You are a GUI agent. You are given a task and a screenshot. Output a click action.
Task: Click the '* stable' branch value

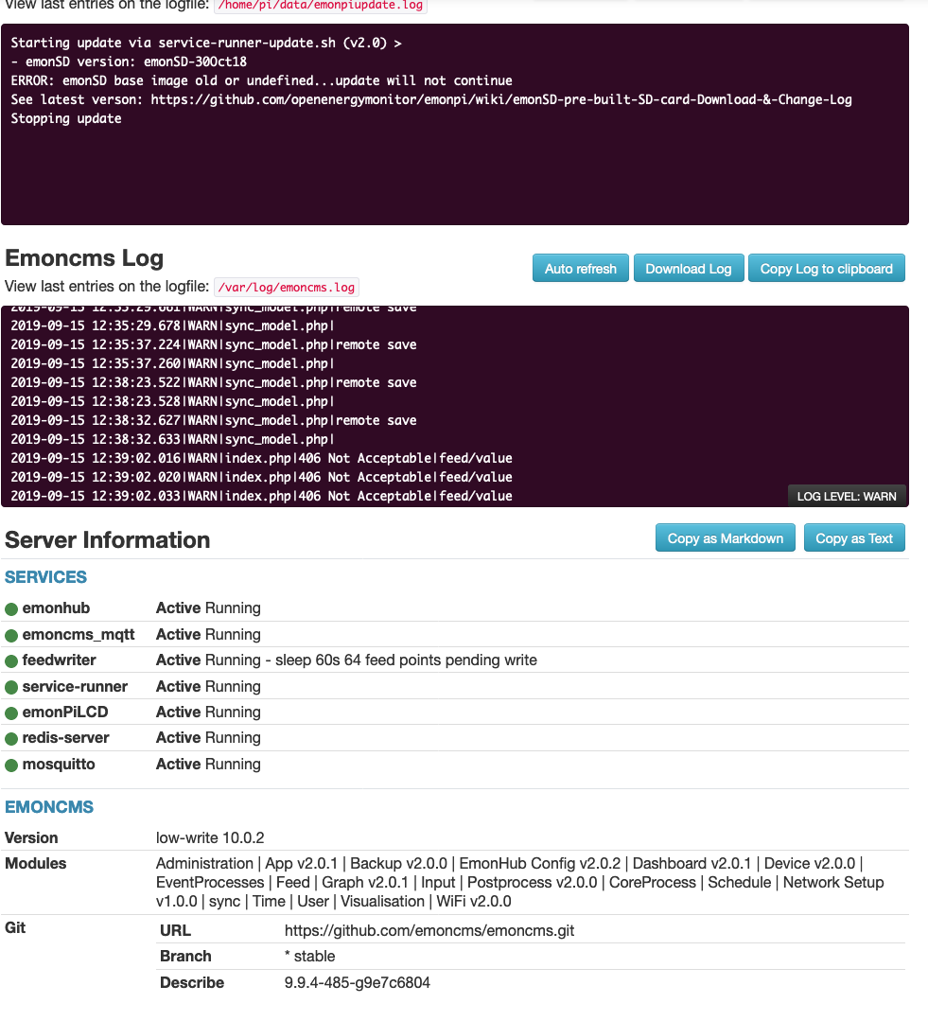click(x=309, y=956)
